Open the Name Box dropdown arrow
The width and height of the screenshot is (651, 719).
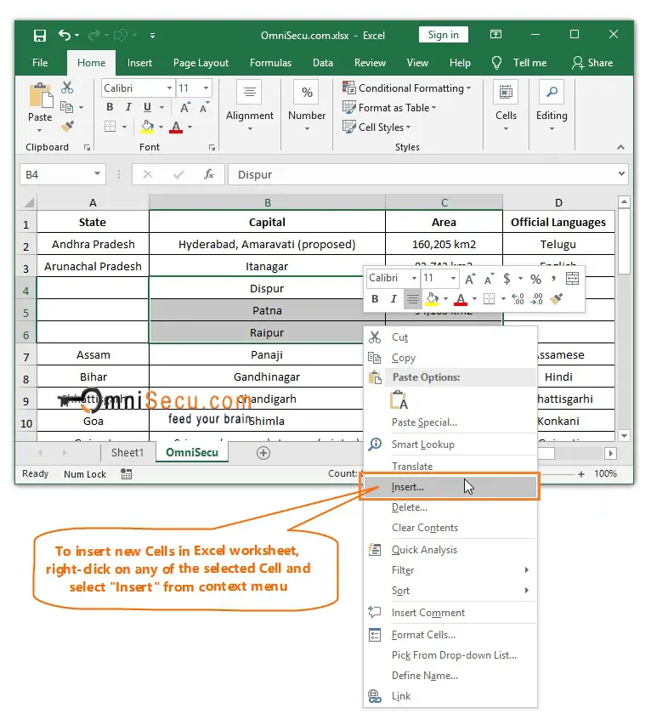click(97, 173)
